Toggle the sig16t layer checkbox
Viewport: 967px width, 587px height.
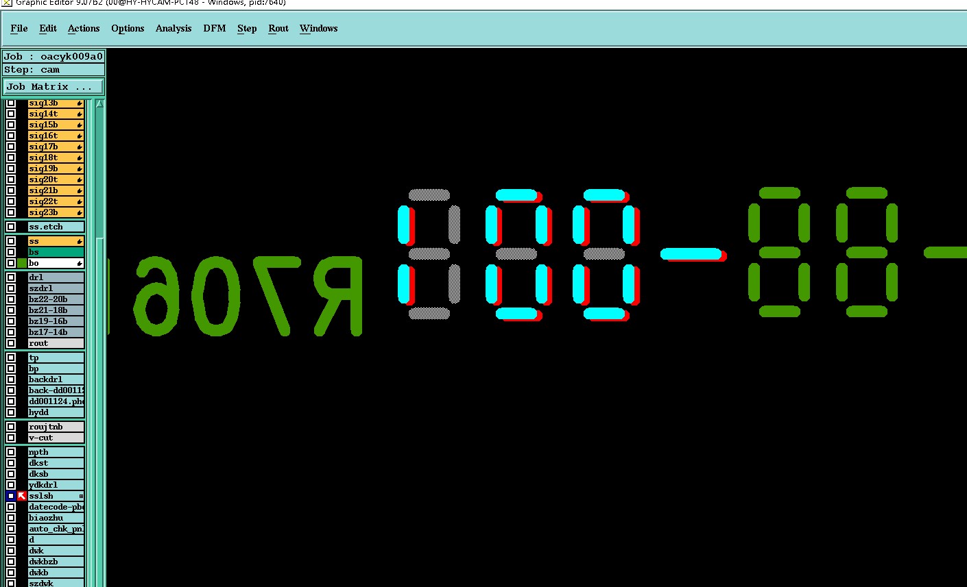point(11,136)
